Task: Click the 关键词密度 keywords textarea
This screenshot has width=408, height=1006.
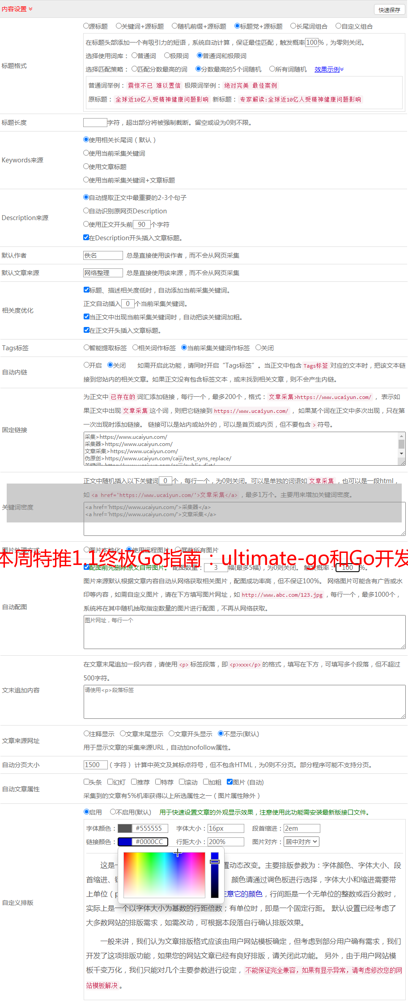Action: 245,519
